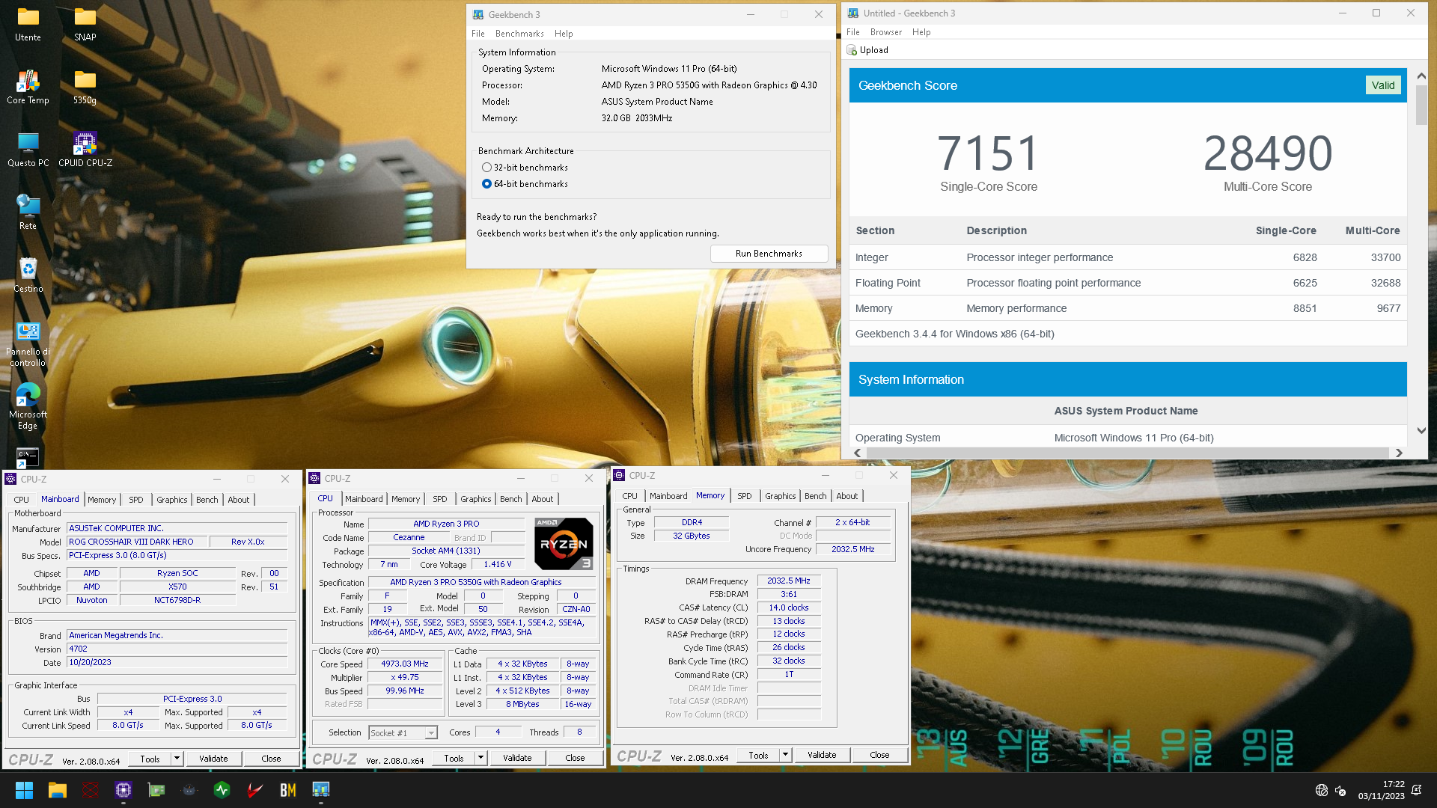This screenshot has height=808, width=1437.
Task: Click Validate in the Memory CPU-Z window
Action: point(822,755)
